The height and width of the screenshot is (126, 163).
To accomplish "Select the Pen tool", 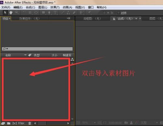I will point(49,13).
